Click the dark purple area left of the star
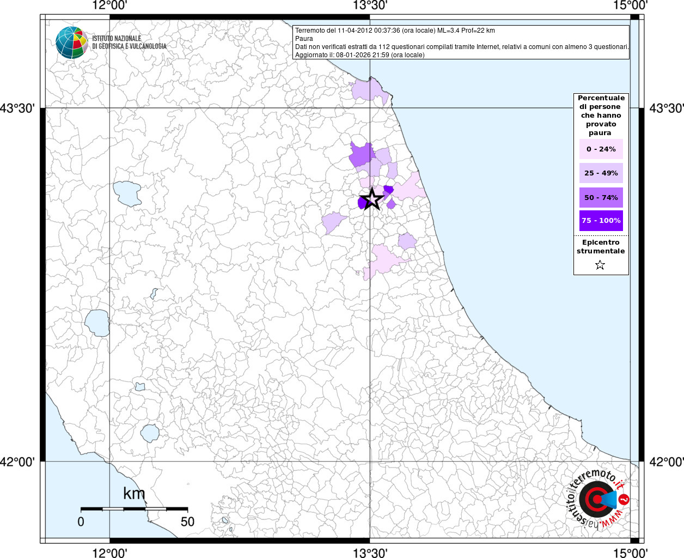Image resolution: width=684 pixels, height=558 pixels. [x=362, y=203]
